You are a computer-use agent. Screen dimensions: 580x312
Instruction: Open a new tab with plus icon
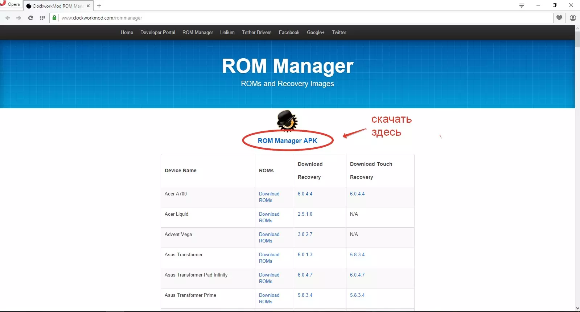pos(99,6)
